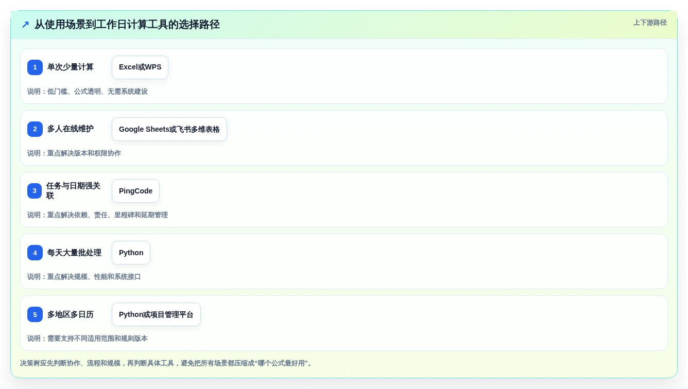Select the PingCode tool chip
Viewport: 688px width, 389px height.
(x=135, y=191)
